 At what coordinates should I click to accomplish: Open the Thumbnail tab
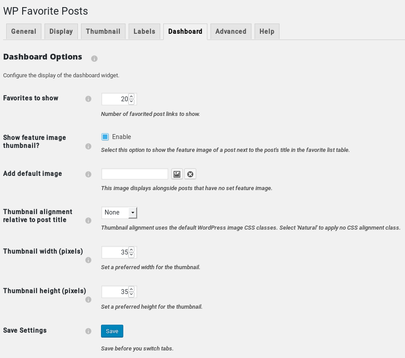[103, 32]
